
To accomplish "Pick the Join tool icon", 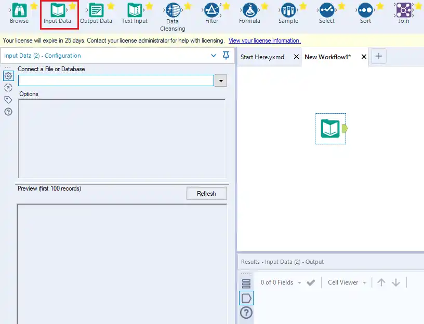I will click(403, 10).
